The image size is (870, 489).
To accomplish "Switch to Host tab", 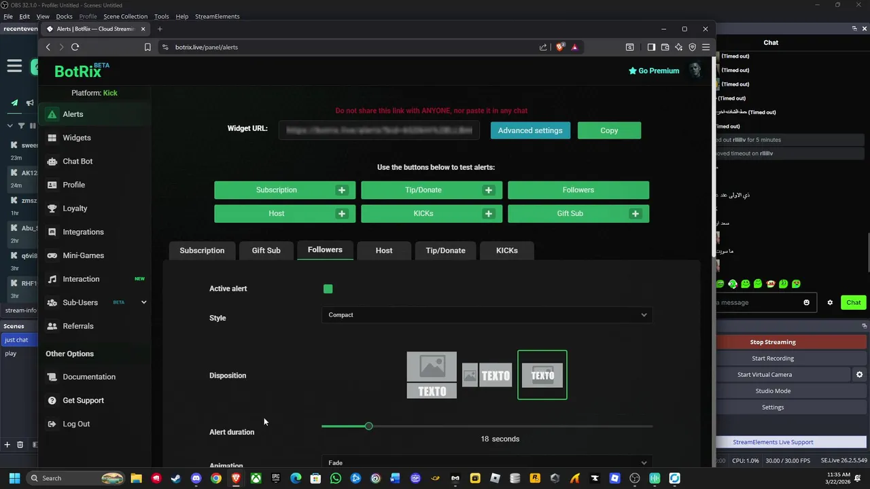I will [x=384, y=251].
